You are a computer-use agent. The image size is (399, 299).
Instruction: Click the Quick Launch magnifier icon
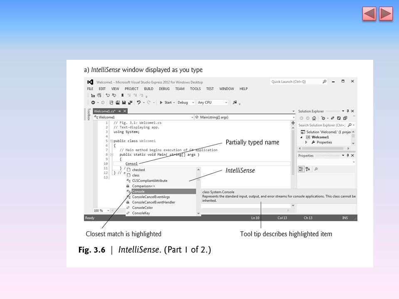325,82
